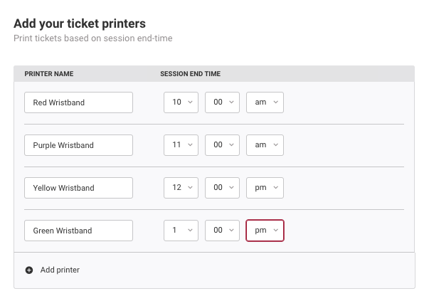
Task: Expand the am/pm dropdown for Purple Wristband
Action: click(x=265, y=145)
